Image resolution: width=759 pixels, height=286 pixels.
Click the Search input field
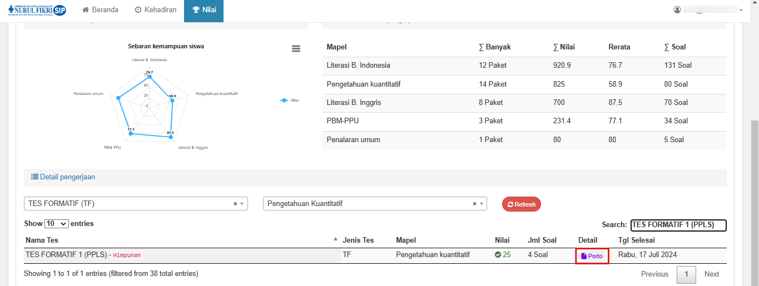tap(678, 225)
